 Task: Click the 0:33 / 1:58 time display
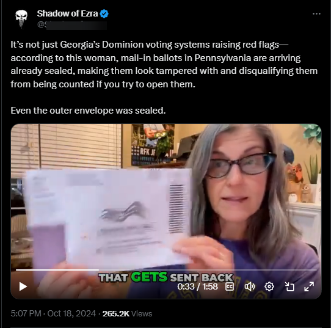pyautogui.click(x=197, y=286)
